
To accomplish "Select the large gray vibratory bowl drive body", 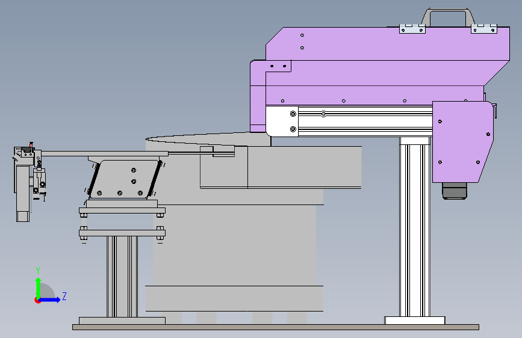I will pyautogui.click(x=235, y=245).
